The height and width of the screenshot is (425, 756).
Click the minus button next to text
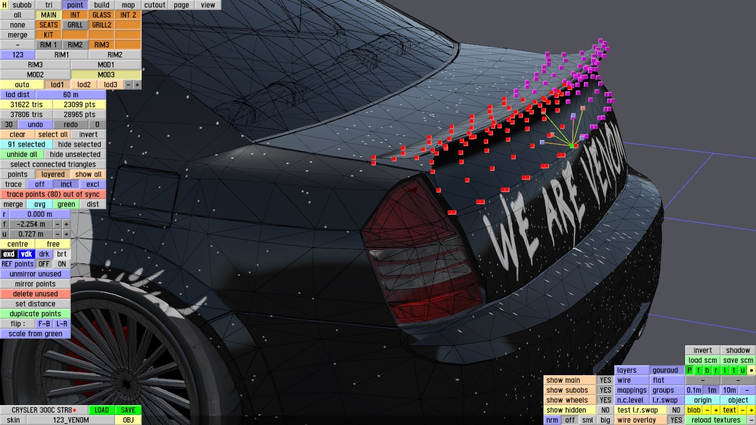tap(743, 410)
